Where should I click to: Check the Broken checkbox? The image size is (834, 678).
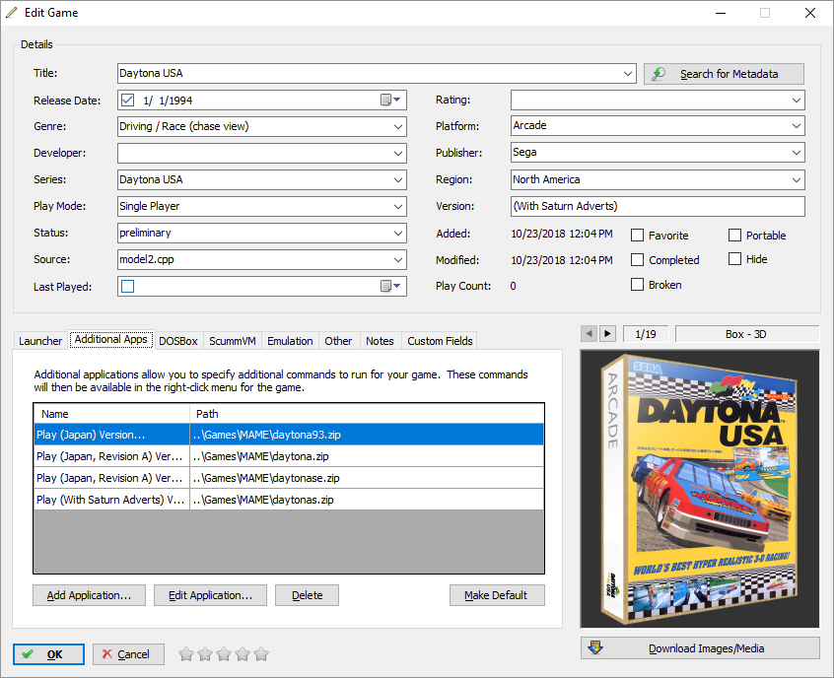click(637, 285)
